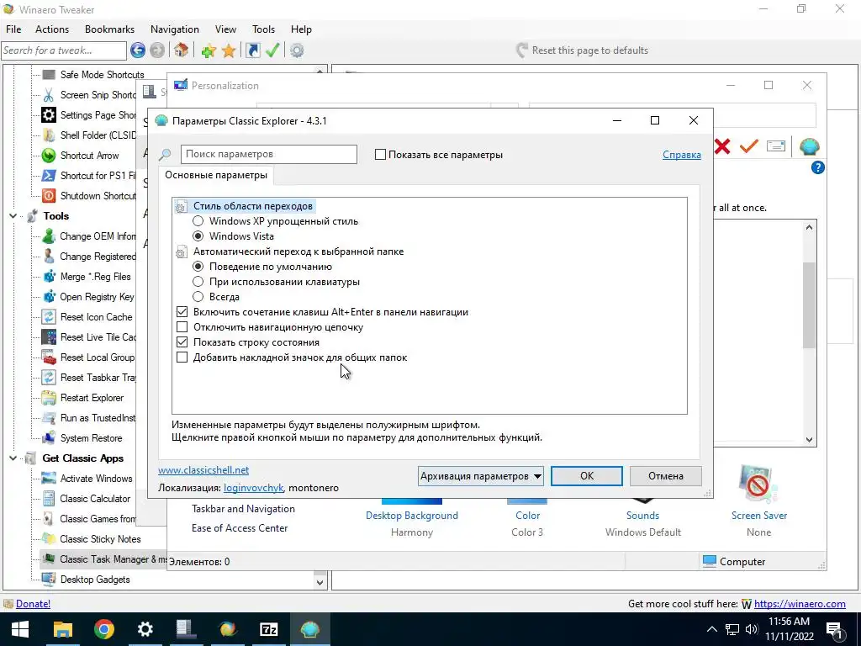Image resolution: width=861 pixels, height=646 pixels.
Task: Open www.classicshell.net link
Action: (x=203, y=470)
